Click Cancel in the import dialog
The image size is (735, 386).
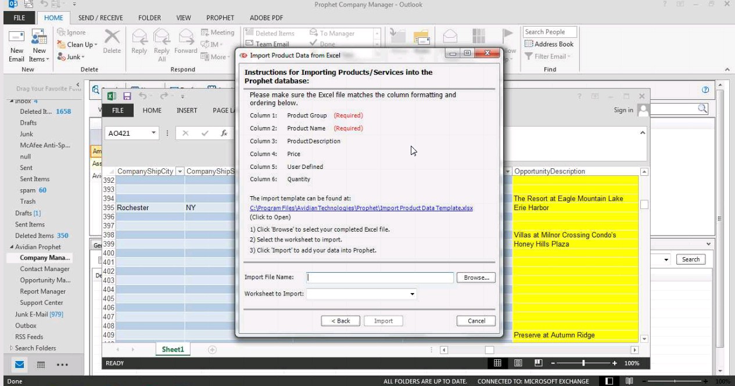pyautogui.click(x=476, y=321)
